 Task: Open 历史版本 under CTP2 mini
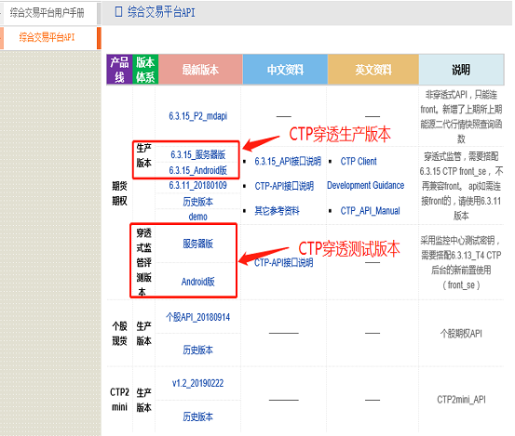click(198, 416)
